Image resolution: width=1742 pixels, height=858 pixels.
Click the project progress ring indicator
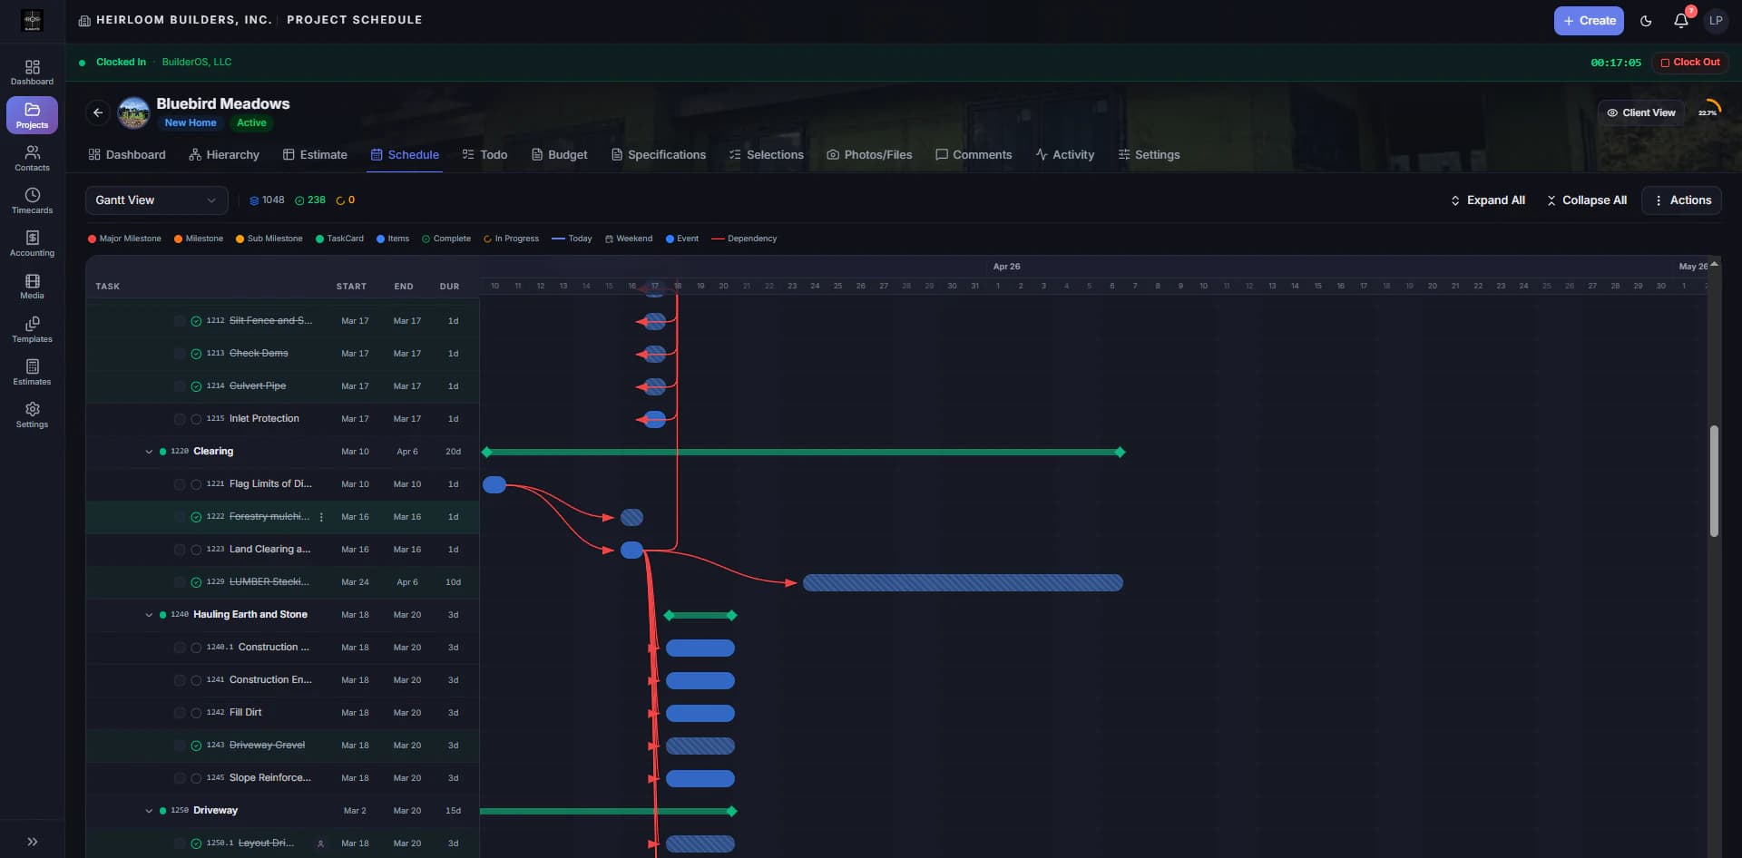click(x=1708, y=112)
